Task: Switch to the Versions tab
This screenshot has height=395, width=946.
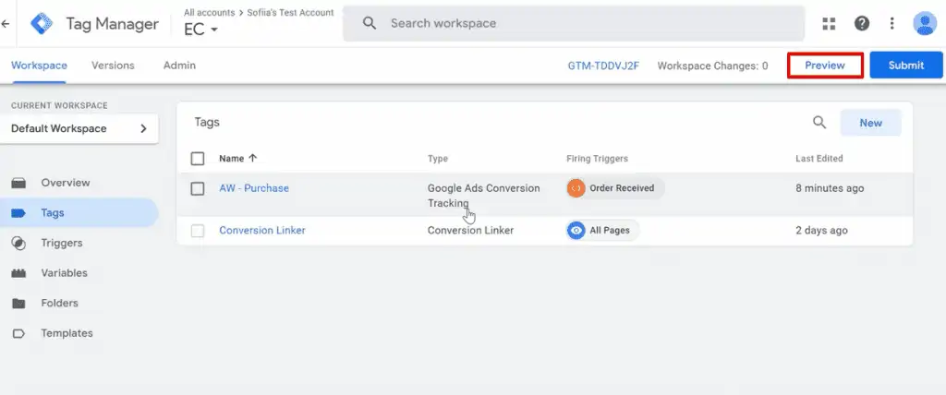Action: coord(113,66)
